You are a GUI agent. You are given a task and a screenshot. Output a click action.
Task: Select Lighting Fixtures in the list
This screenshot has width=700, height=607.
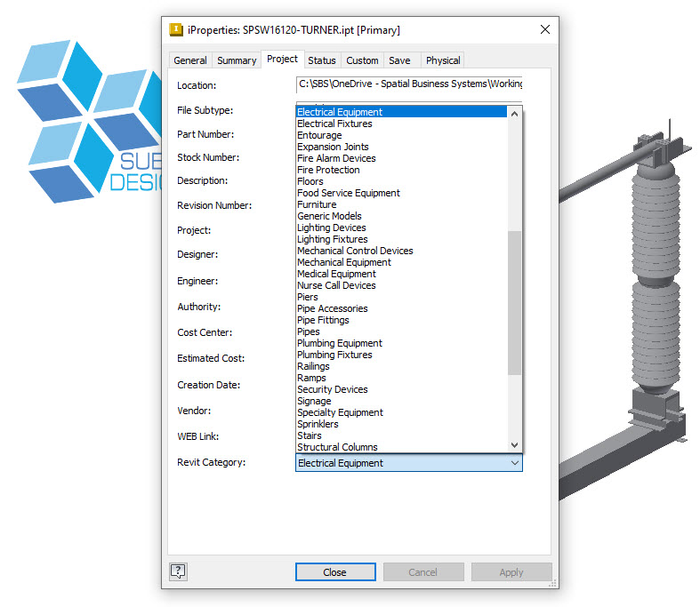[x=332, y=239]
